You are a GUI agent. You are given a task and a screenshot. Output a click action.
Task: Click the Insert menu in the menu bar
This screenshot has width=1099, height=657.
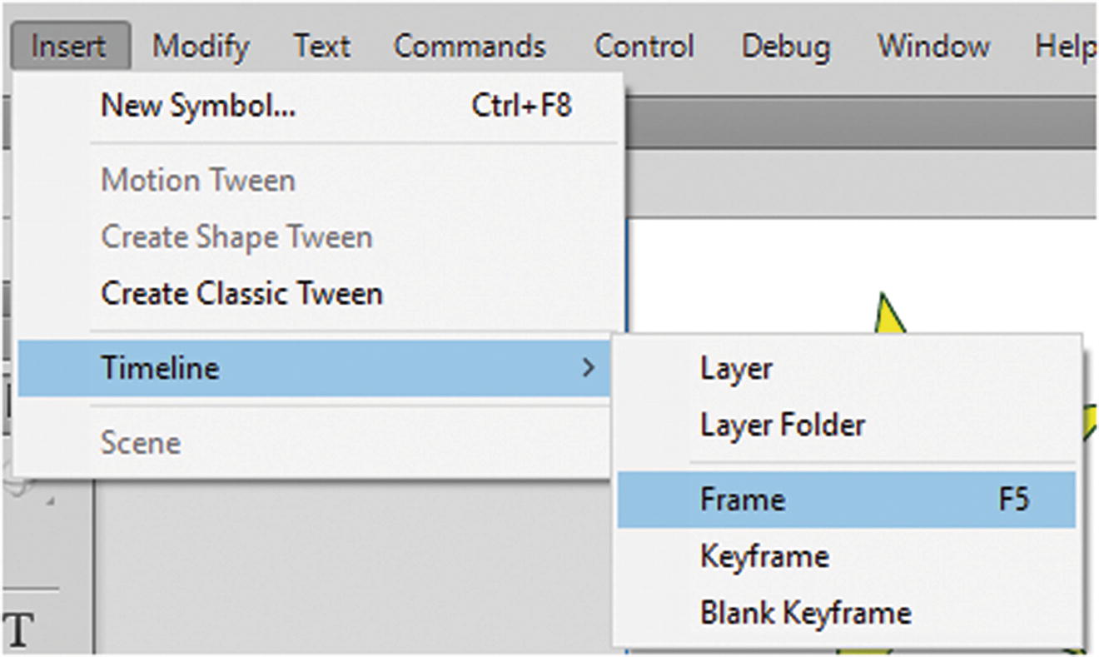click(69, 47)
